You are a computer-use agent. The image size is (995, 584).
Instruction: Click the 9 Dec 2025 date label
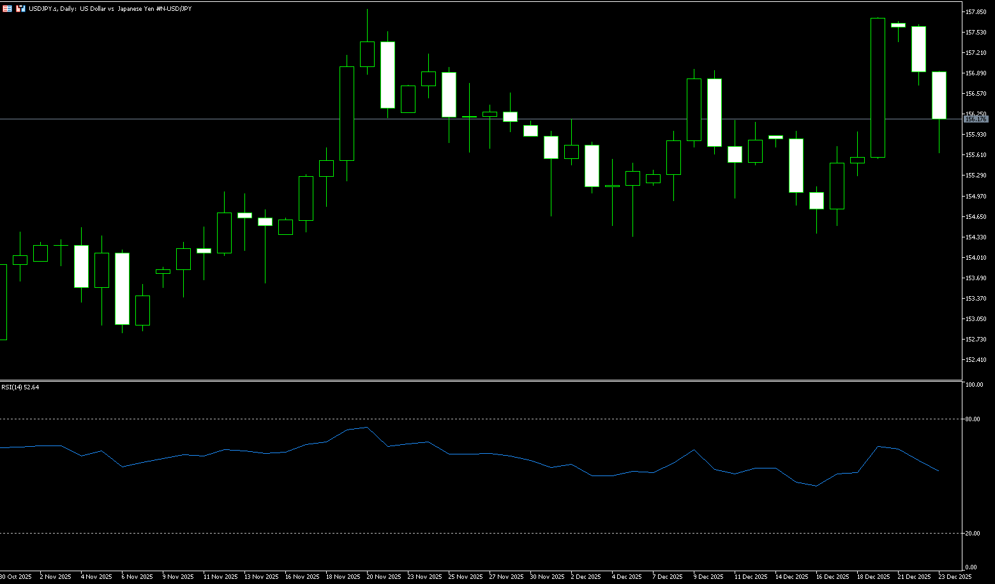[x=708, y=577]
